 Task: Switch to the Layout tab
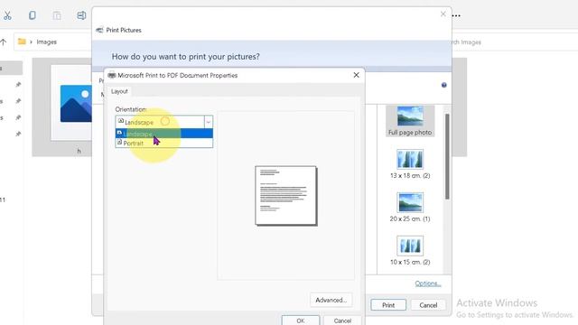[x=119, y=91]
